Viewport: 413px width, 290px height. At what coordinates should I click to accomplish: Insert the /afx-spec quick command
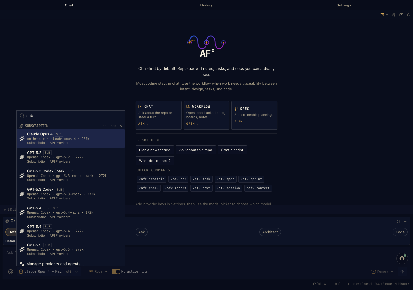[226, 179]
